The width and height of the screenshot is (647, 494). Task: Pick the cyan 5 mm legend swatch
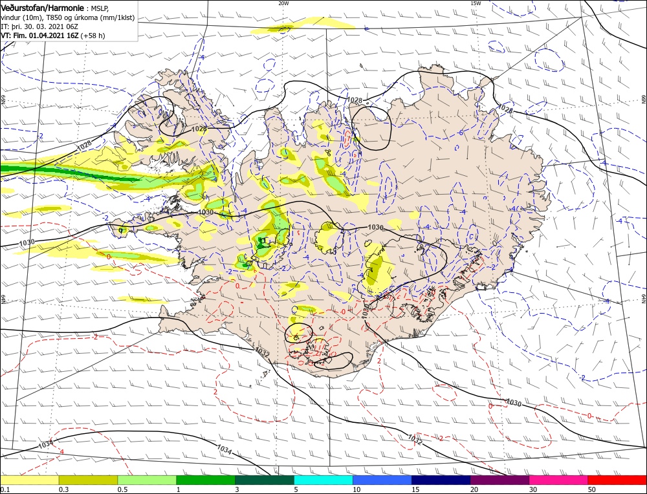pos(323,480)
